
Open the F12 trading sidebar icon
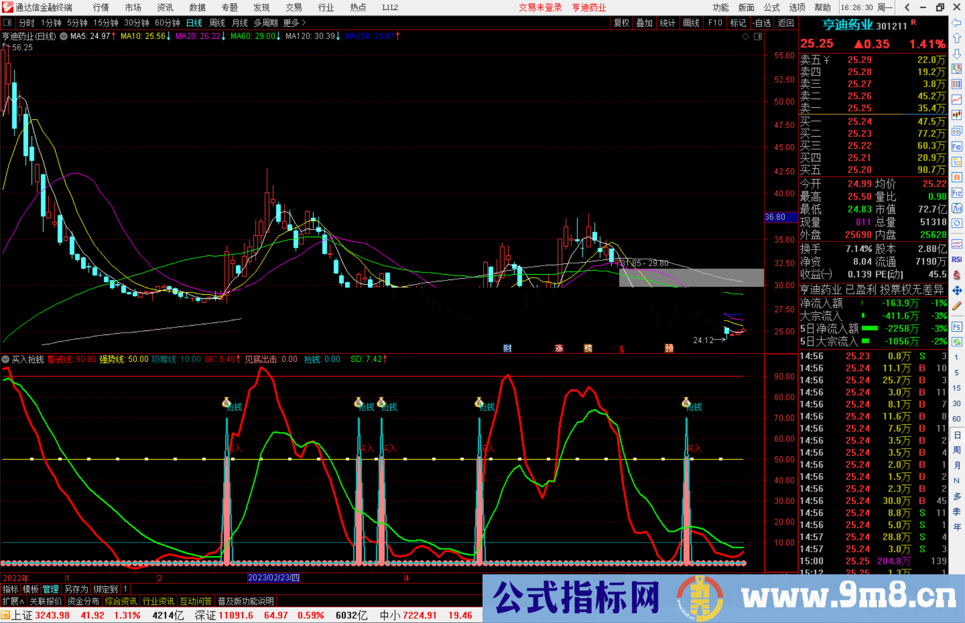957,193
